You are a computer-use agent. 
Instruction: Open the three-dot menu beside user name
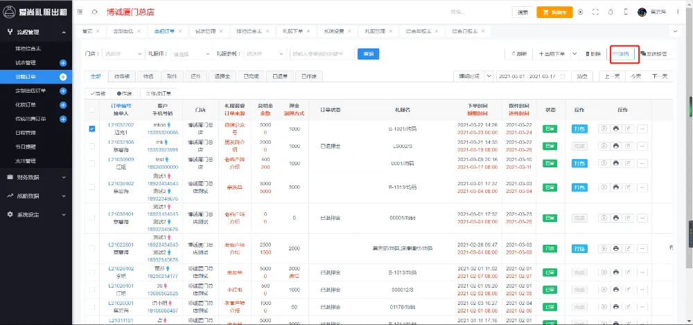(679, 12)
